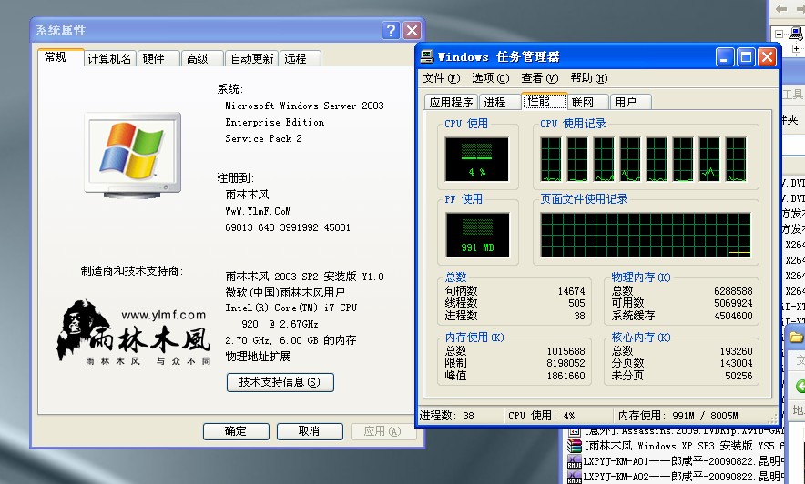Viewport: 805px width, 484px height.
Task: Click the RMVB icon for LXPYJ-KM-A01 file
Action: coord(574,461)
